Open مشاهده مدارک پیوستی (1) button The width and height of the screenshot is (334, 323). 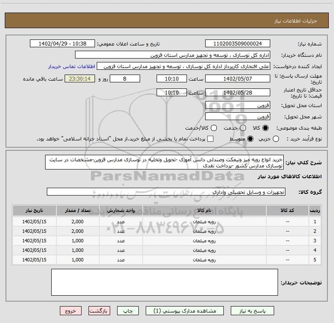[x=185, y=311]
